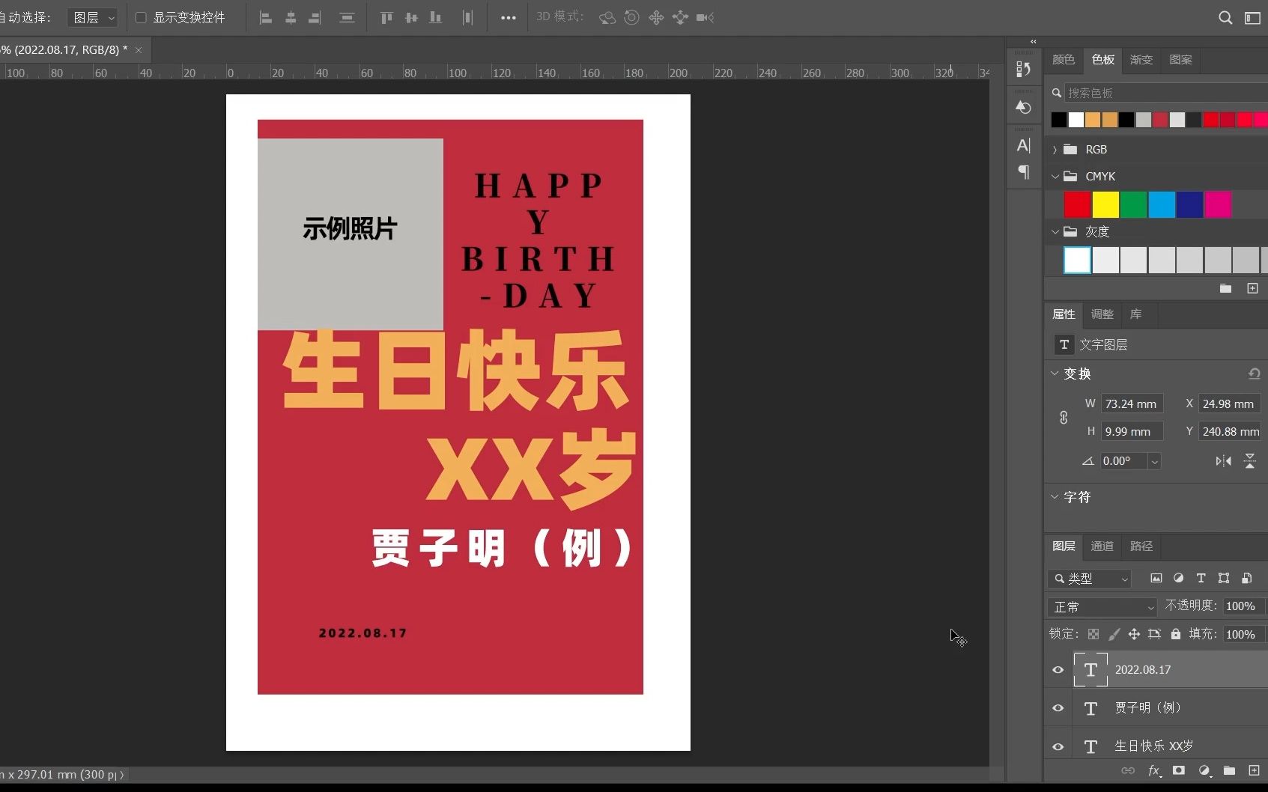
Task: Click the align top edges icon
Action: 386,18
